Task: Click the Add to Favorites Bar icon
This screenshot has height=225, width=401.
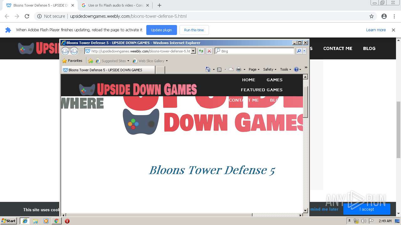Action: [91, 61]
